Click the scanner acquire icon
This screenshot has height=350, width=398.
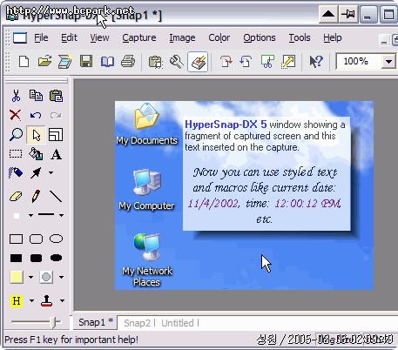pos(64,62)
